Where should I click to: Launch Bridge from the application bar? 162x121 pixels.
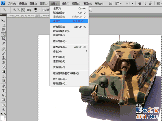110,4
